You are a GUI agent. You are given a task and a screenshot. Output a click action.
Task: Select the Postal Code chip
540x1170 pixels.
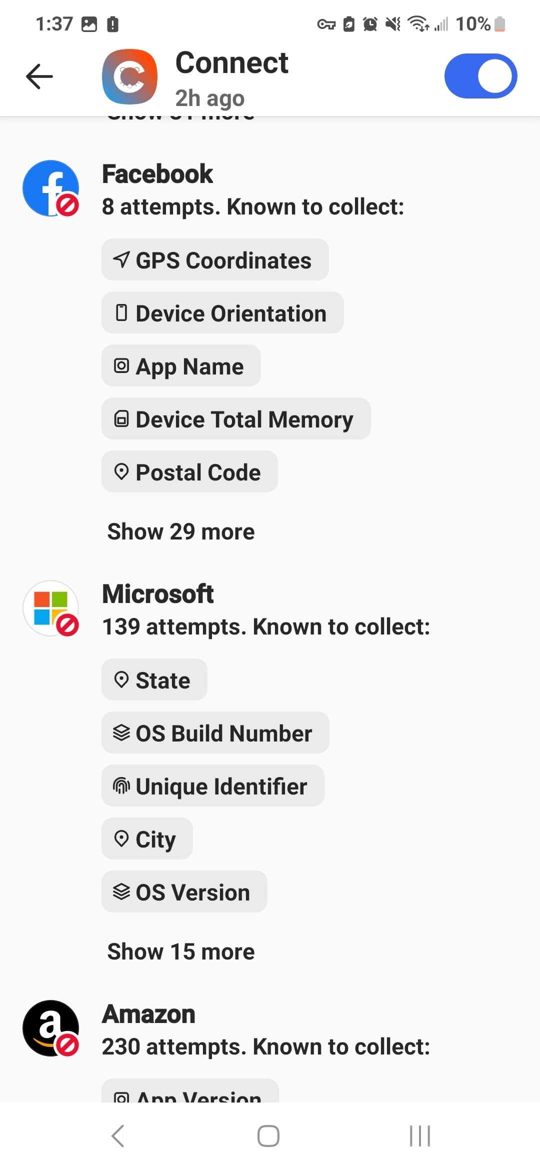click(189, 472)
